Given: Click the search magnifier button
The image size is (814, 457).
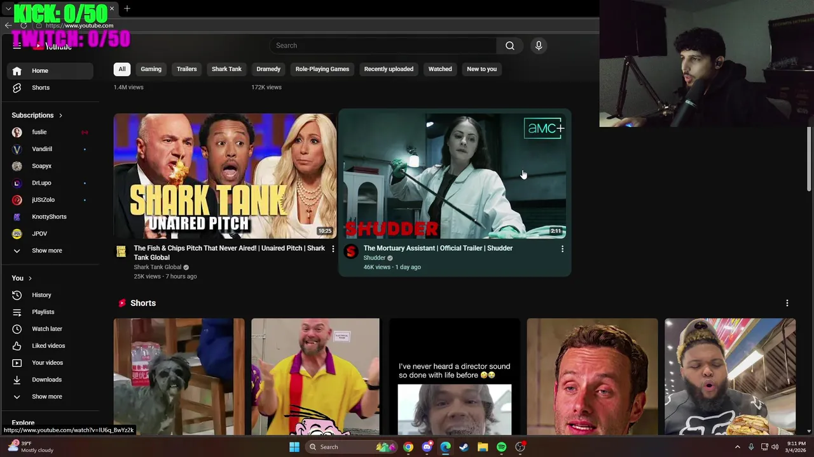Looking at the screenshot, I should pos(510,46).
